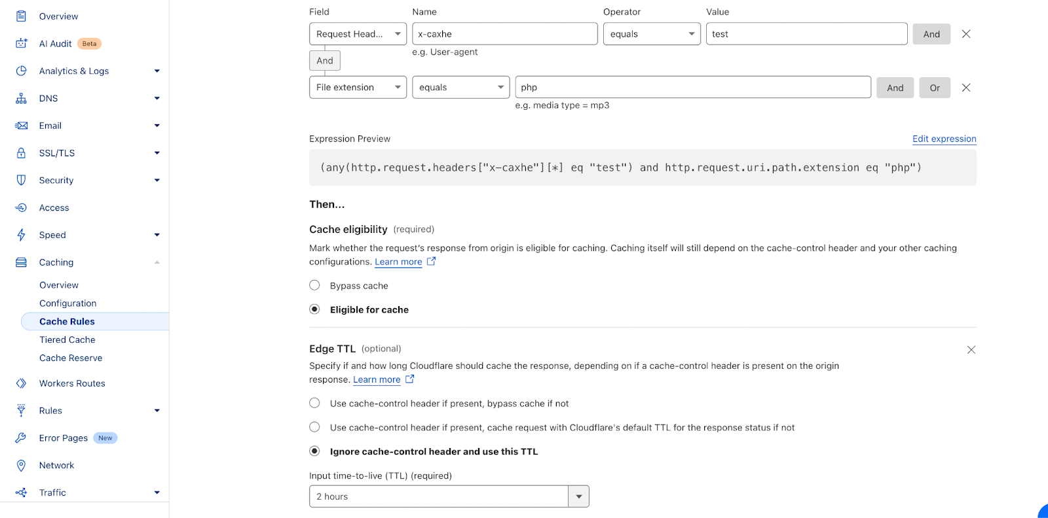Click the Network location pin icon
Image resolution: width=1048 pixels, height=518 pixels.
click(21, 465)
